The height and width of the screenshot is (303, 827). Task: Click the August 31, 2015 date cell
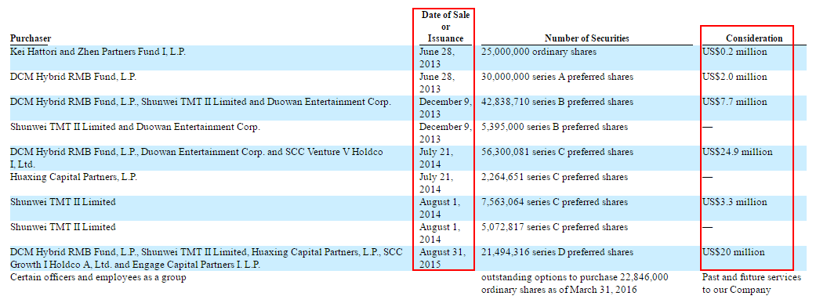coord(443,258)
